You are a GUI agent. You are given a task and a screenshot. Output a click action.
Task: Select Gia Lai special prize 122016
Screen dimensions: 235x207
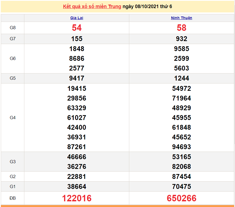pyautogui.click(x=77, y=198)
